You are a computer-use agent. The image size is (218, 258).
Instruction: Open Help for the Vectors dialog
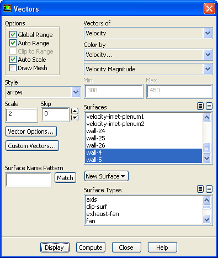[162, 248]
